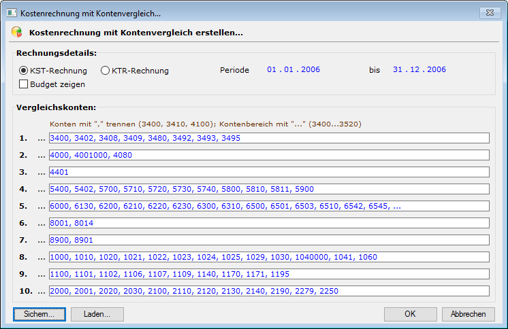The width and height of the screenshot is (508, 329).
Task: Close the Kostenrechnung dialog window
Action: 486,12
